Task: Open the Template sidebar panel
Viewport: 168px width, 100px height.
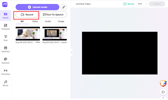Action: (x=6, y=27)
